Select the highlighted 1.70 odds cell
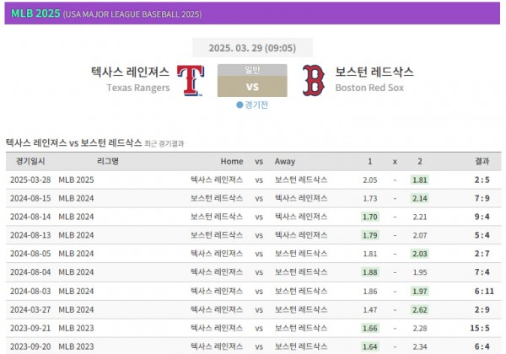 pos(369,217)
